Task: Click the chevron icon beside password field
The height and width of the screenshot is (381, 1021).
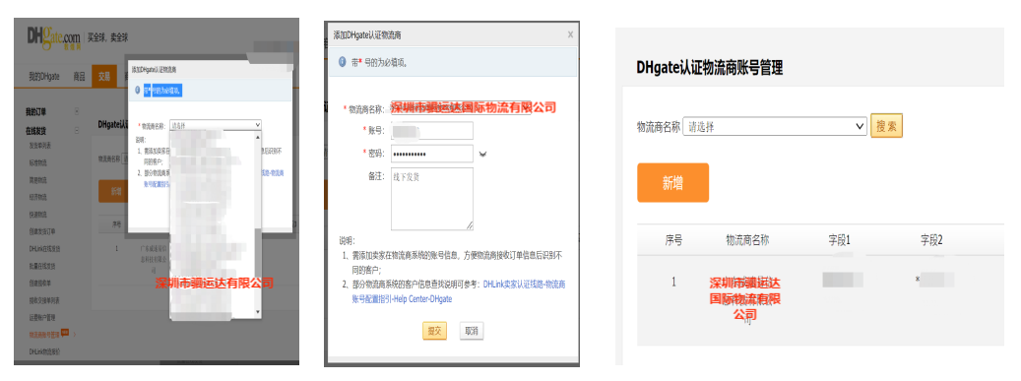Action: (x=483, y=155)
